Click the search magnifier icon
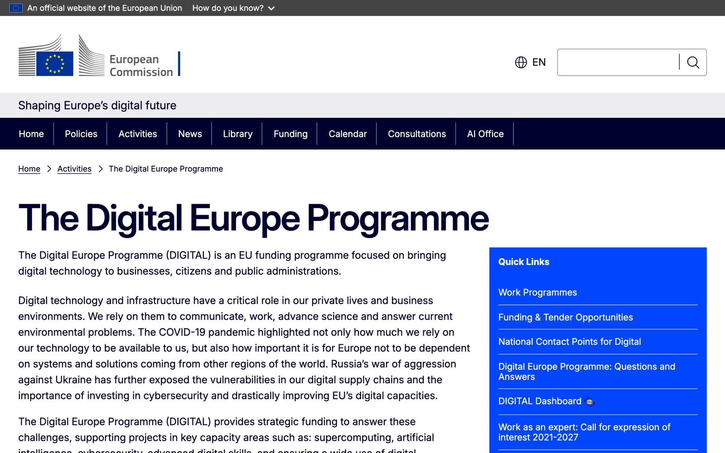 693,63
